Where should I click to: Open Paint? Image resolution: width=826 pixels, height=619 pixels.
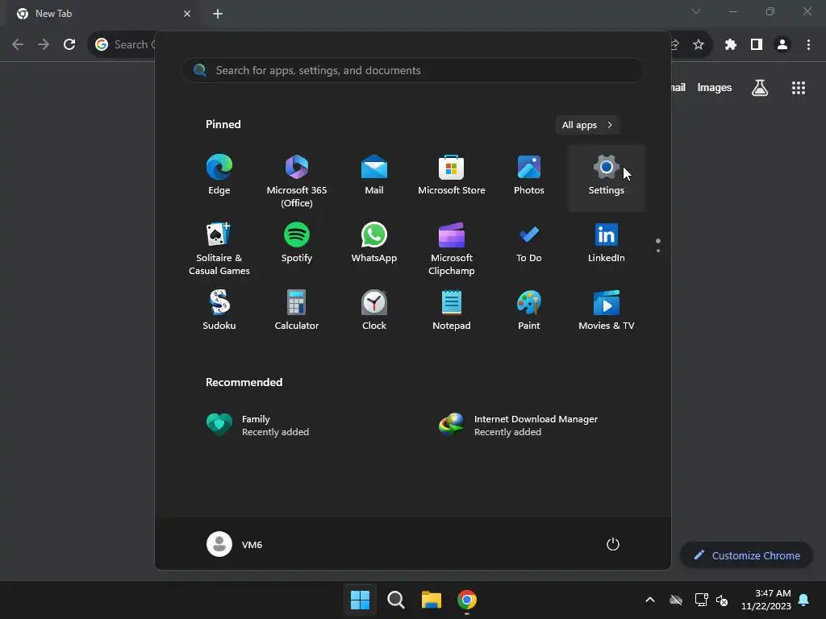[x=529, y=310]
